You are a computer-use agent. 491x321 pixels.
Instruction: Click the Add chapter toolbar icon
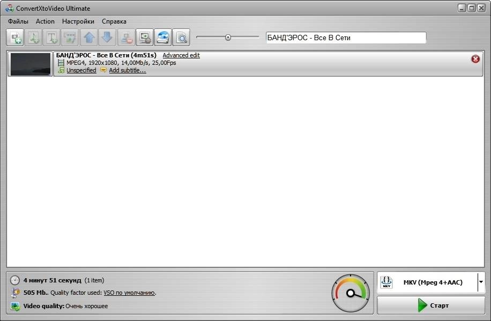(70, 38)
